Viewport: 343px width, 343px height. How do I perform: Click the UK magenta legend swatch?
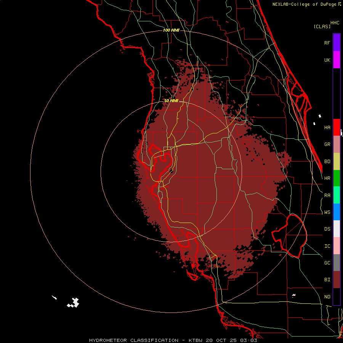coord(337,60)
